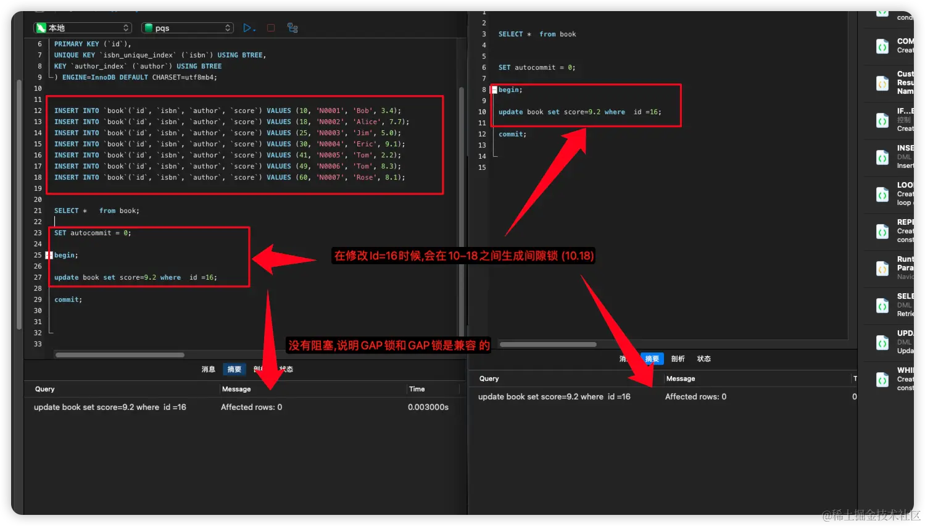Select the Cust... snippet icon in sidebar

882,83
